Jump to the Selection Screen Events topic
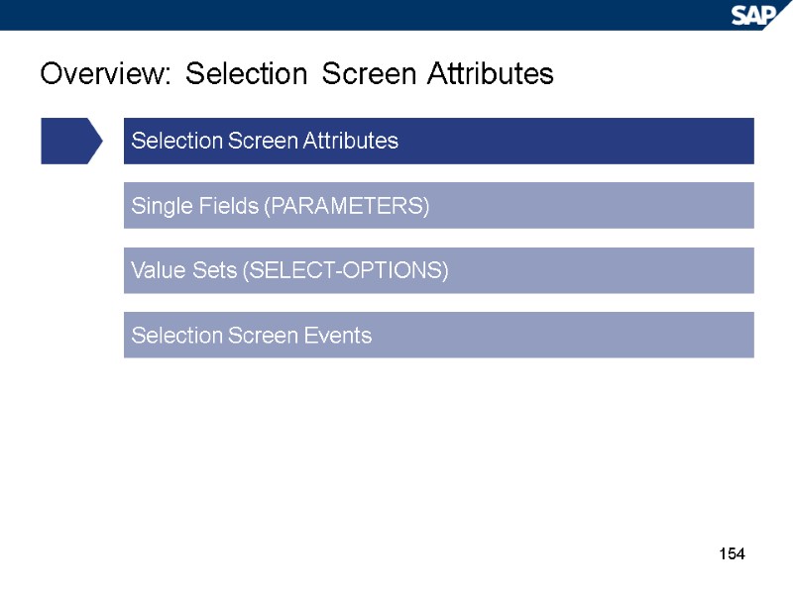This screenshot has height=594, width=793. [x=438, y=336]
